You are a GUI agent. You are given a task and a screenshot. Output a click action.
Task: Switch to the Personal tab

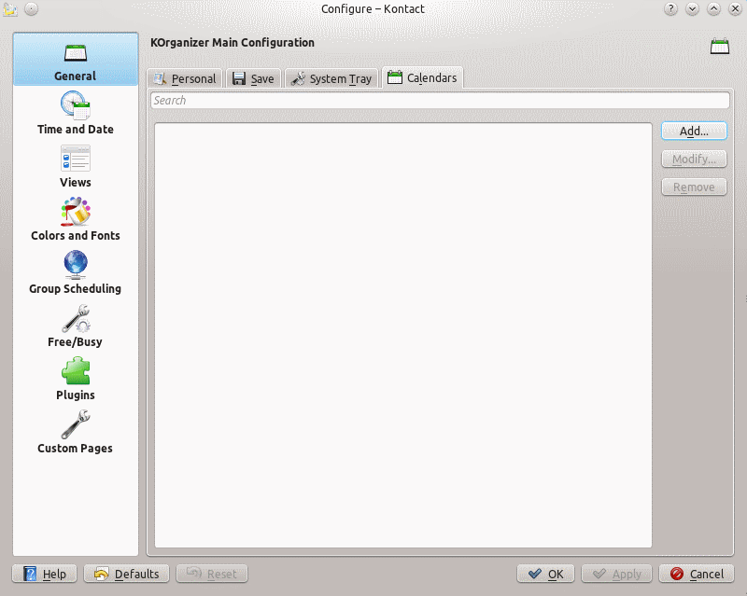(x=184, y=78)
